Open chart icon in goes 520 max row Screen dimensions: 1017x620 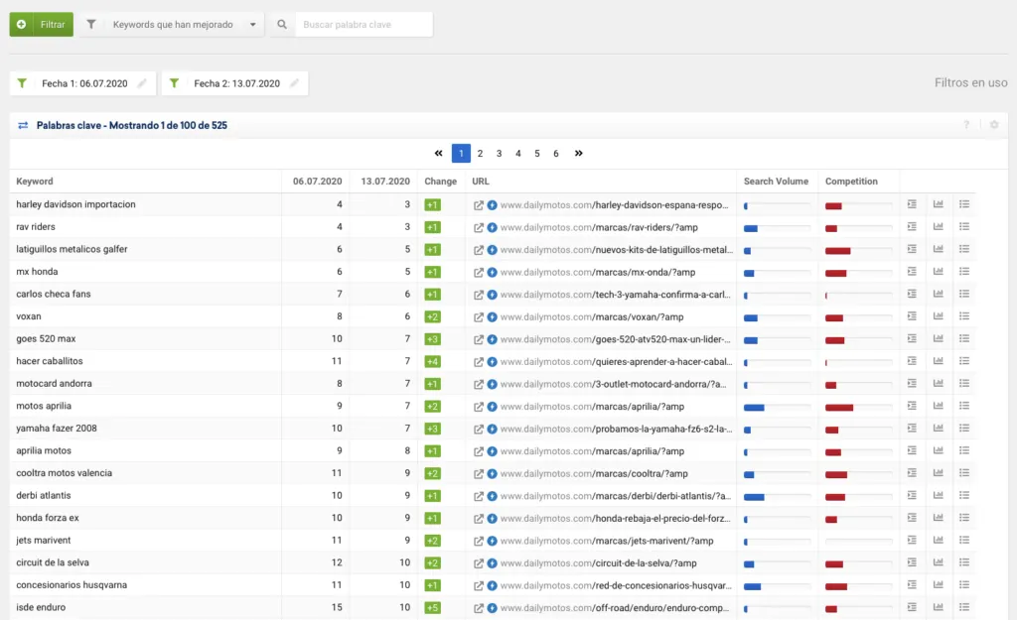pyautogui.click(x=938, y=338)
